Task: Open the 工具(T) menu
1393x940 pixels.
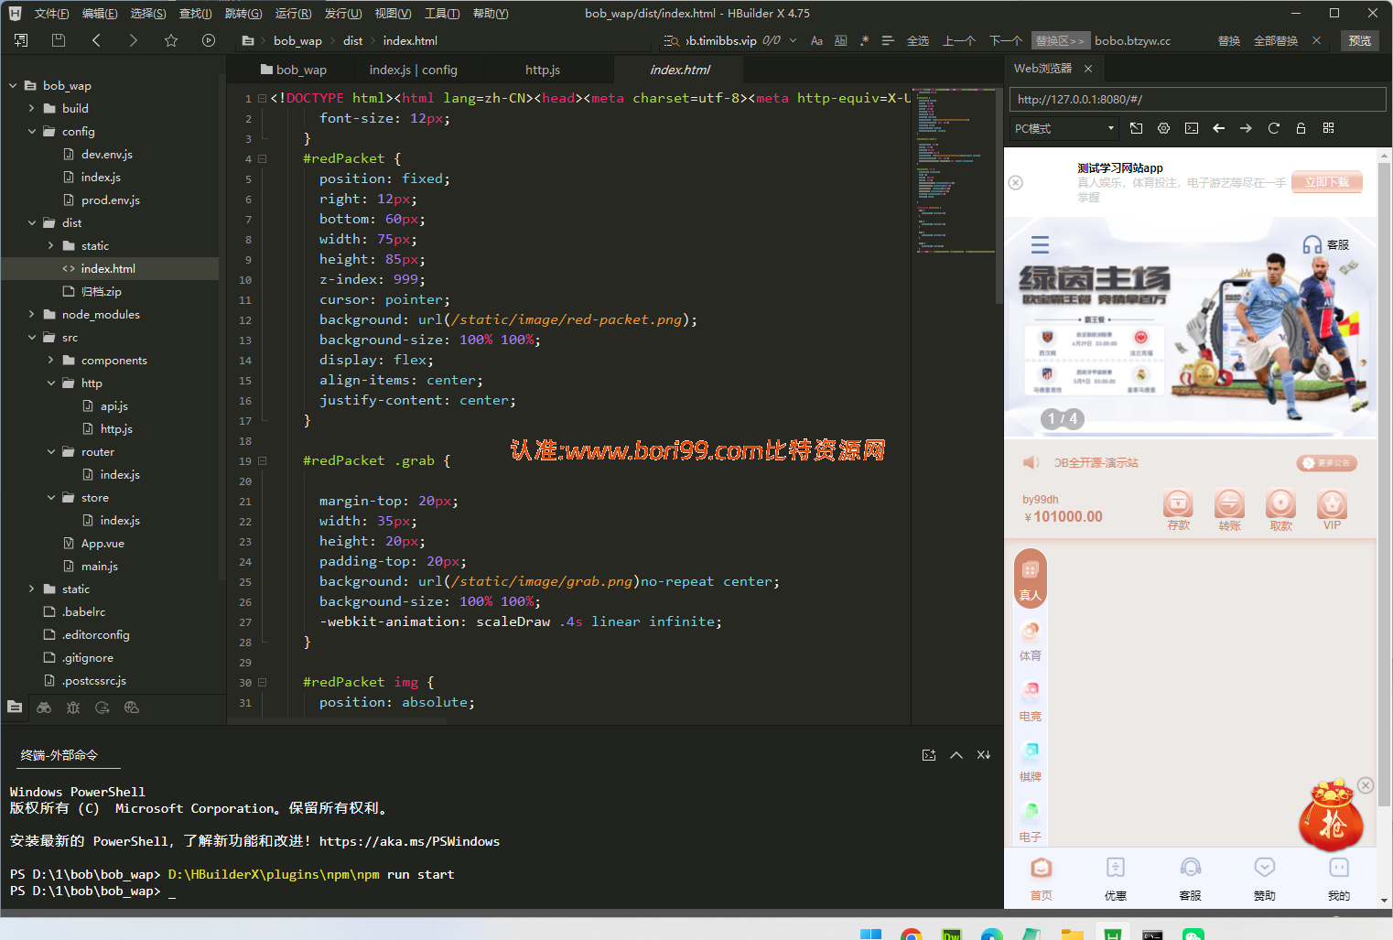Action: 442,14
